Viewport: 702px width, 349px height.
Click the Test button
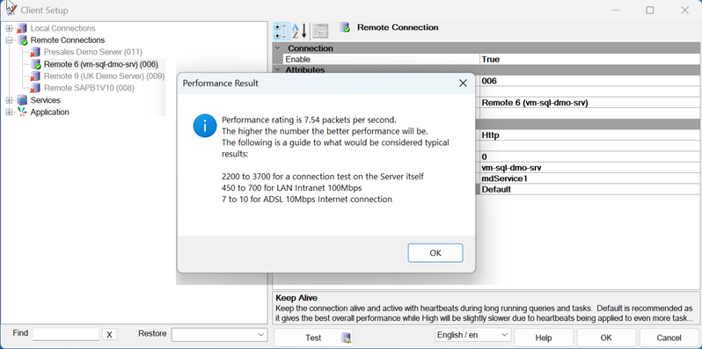(x=313, y=338)
